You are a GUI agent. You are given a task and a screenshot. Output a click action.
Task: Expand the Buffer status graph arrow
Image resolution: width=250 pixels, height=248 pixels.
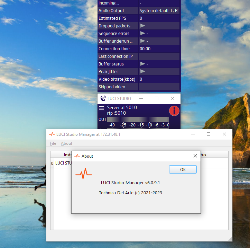click(142, 64)
